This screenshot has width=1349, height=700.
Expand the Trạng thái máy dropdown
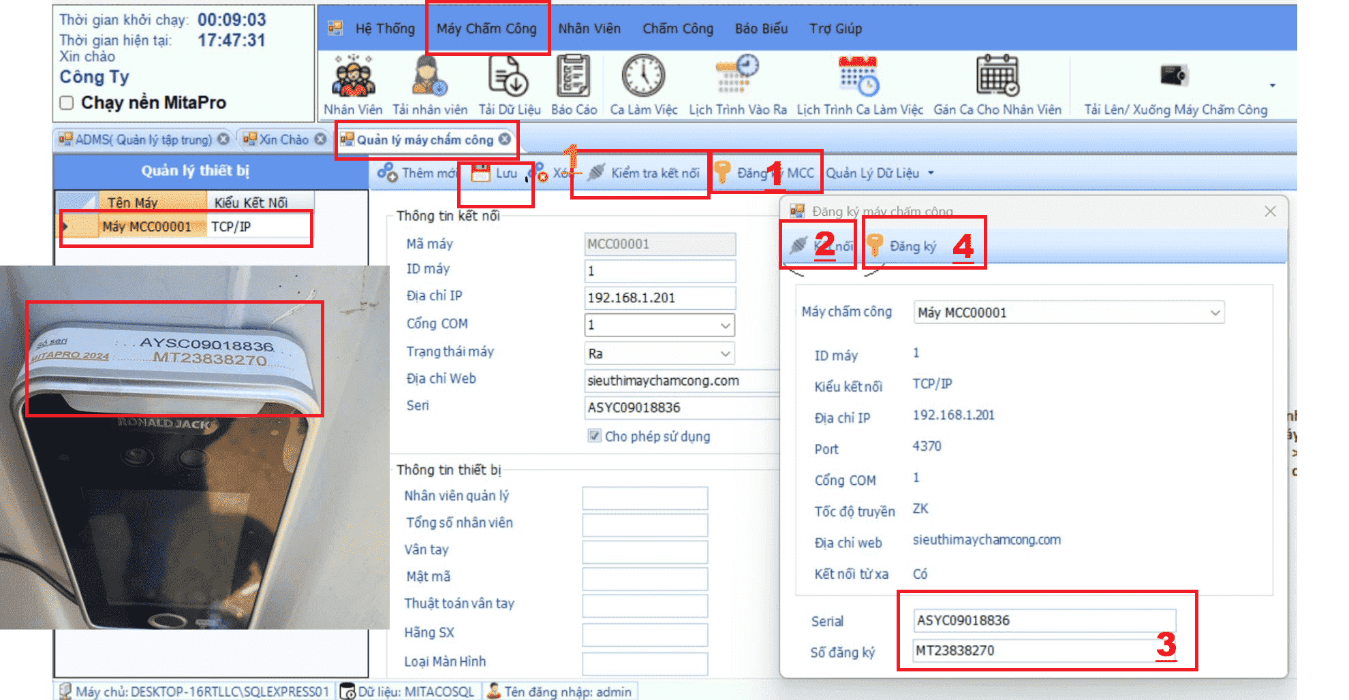click(725, 353)
